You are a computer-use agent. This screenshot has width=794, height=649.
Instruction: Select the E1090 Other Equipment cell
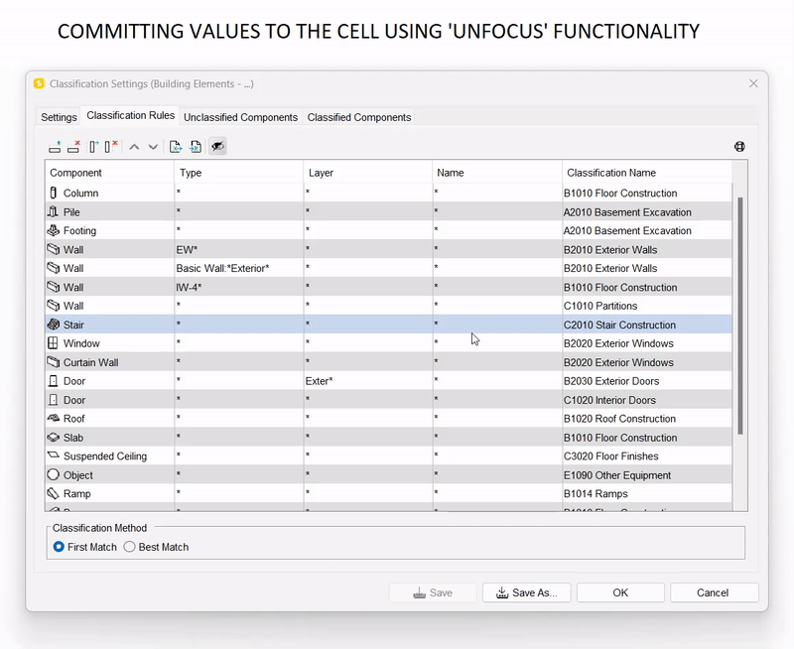pos(647,475)
